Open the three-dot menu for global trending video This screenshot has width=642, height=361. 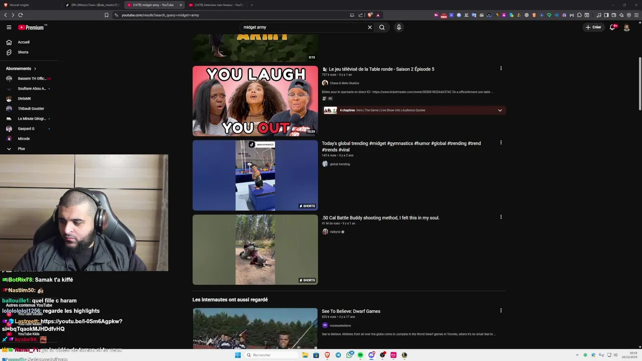tap(501, 142)
